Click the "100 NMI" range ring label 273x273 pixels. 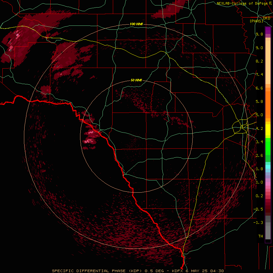(x=136, y=24)
